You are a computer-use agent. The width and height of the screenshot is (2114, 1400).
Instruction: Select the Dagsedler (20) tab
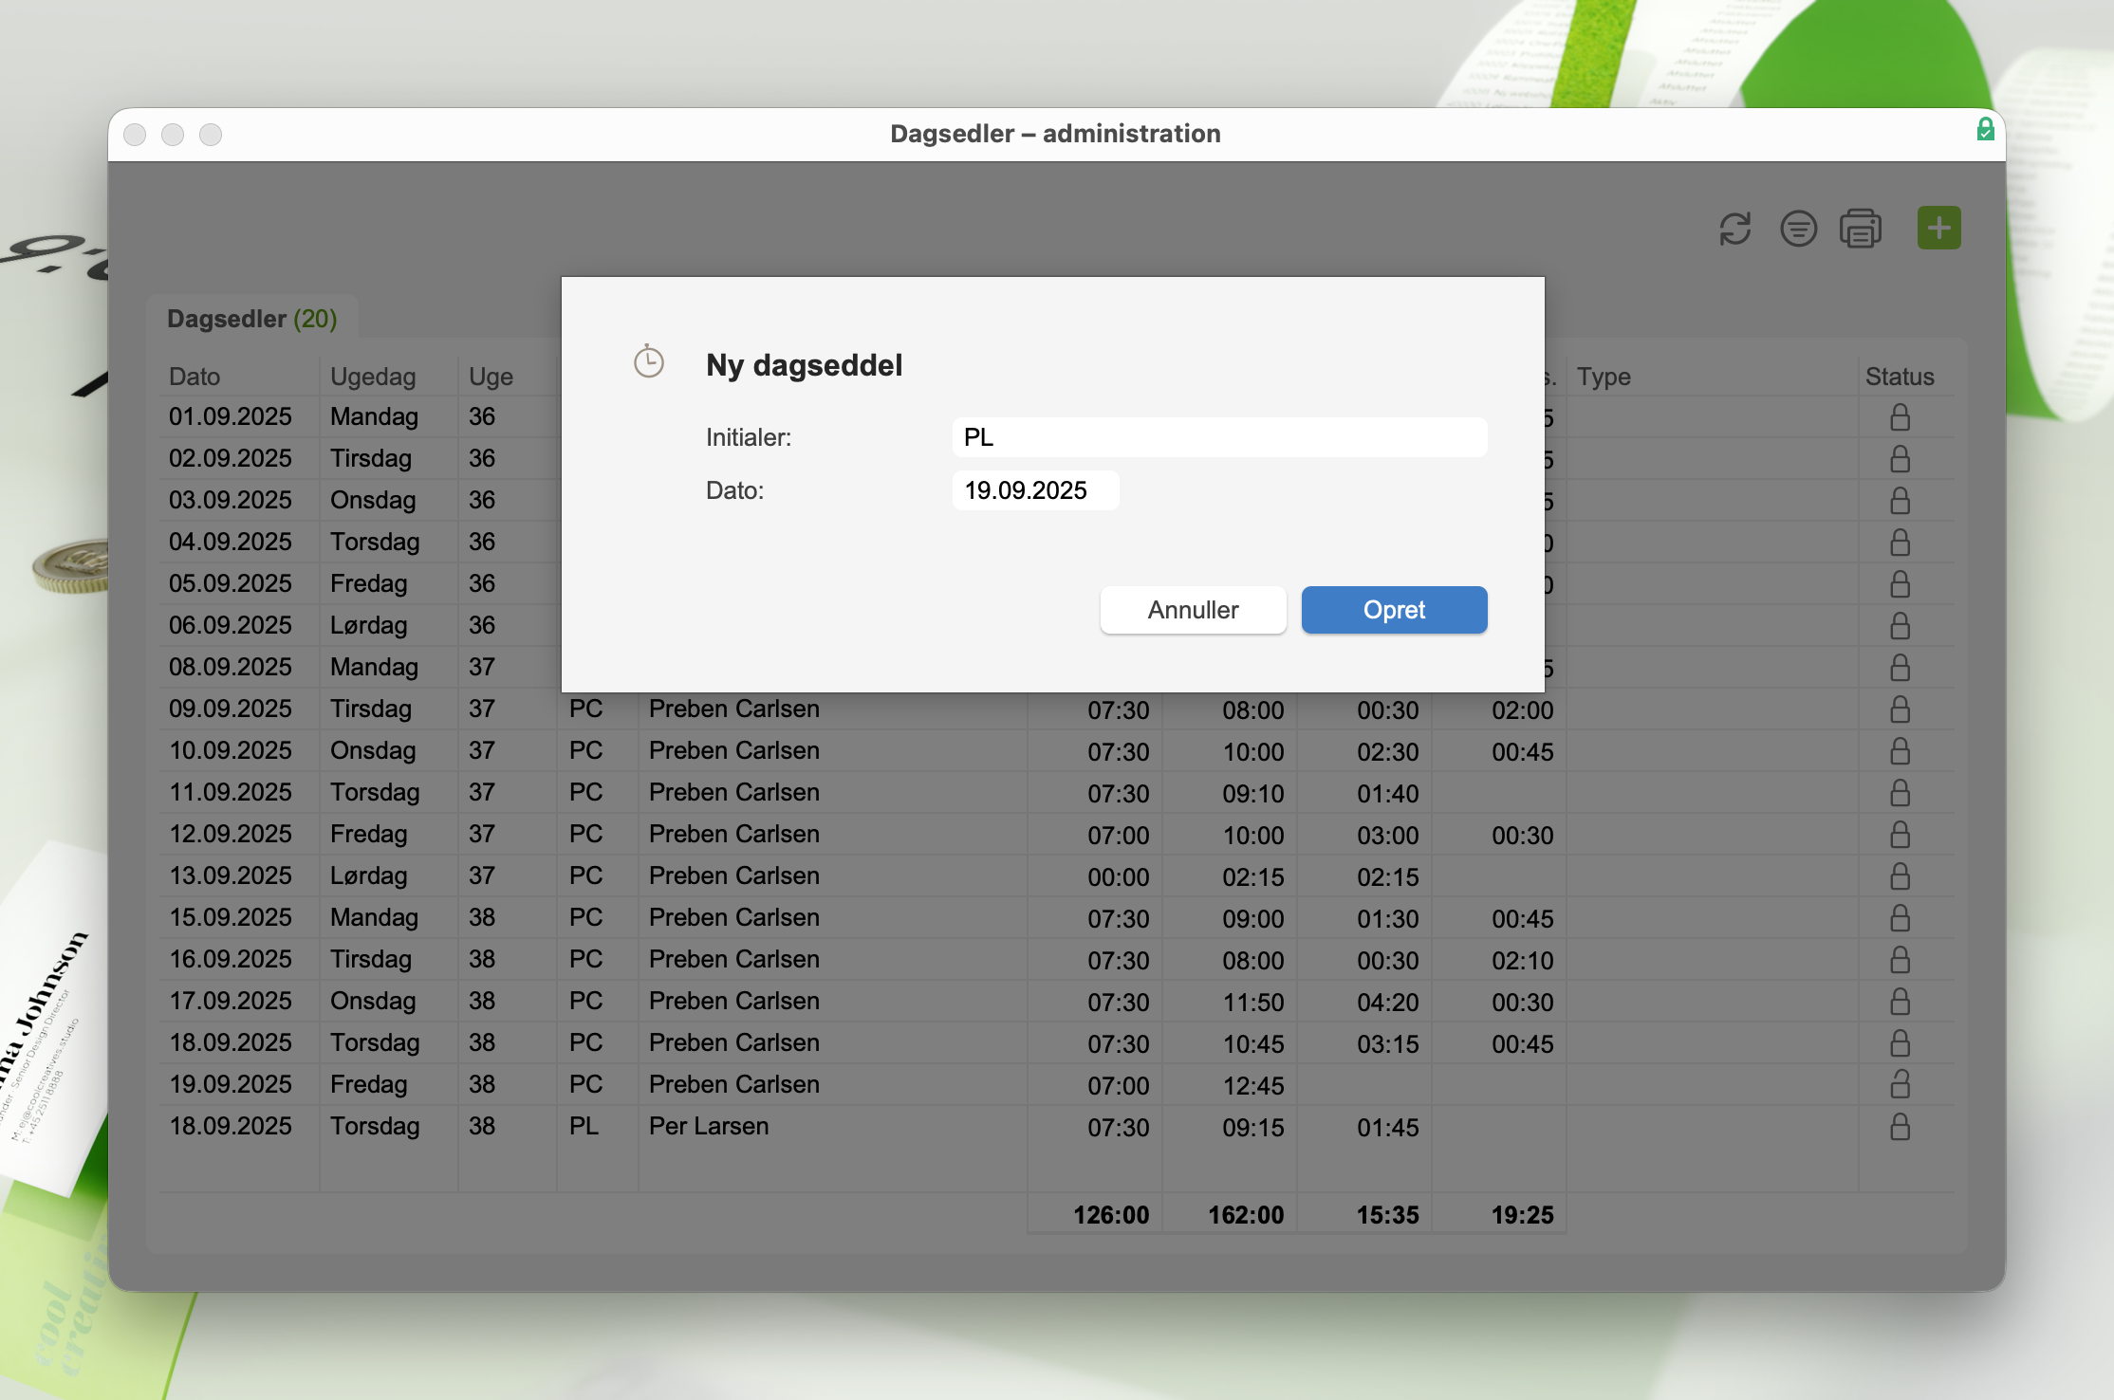coord(252,319)
